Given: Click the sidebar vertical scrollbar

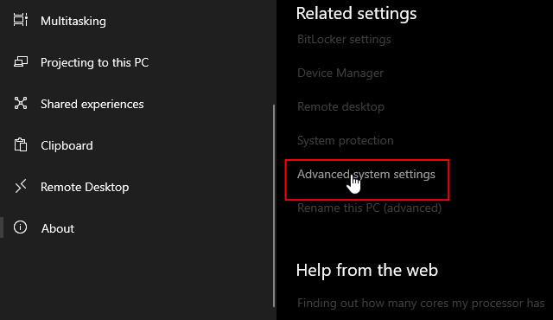Looking at the screenshot, I should pos(274,206).
